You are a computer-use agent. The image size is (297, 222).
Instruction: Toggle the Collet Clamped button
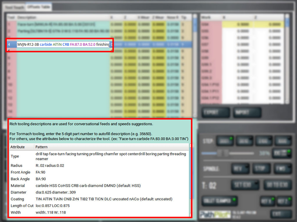(x=220, y=201)
